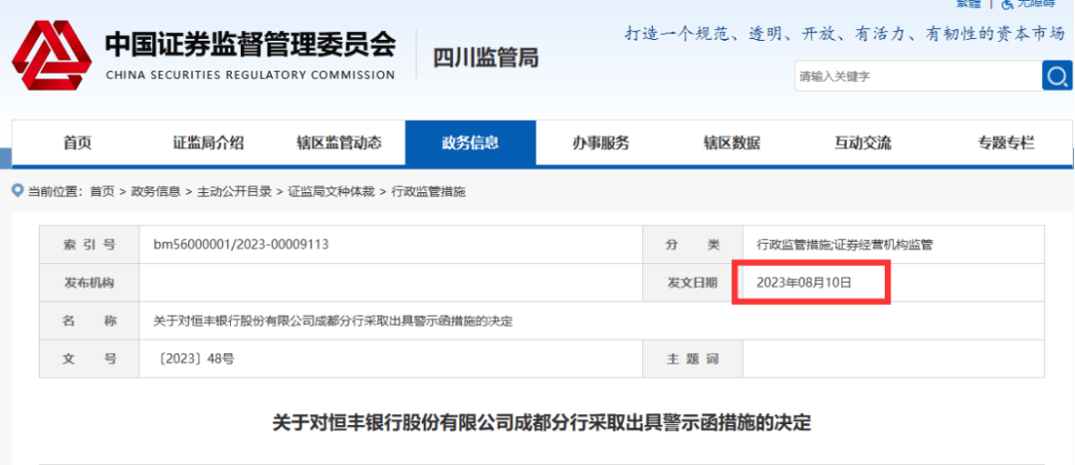Click the 主题词 label cell
The image size is (1075, 465).
click(x=693, y=358)
